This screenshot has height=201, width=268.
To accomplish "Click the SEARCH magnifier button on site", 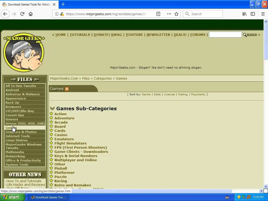I will (250, 35).
